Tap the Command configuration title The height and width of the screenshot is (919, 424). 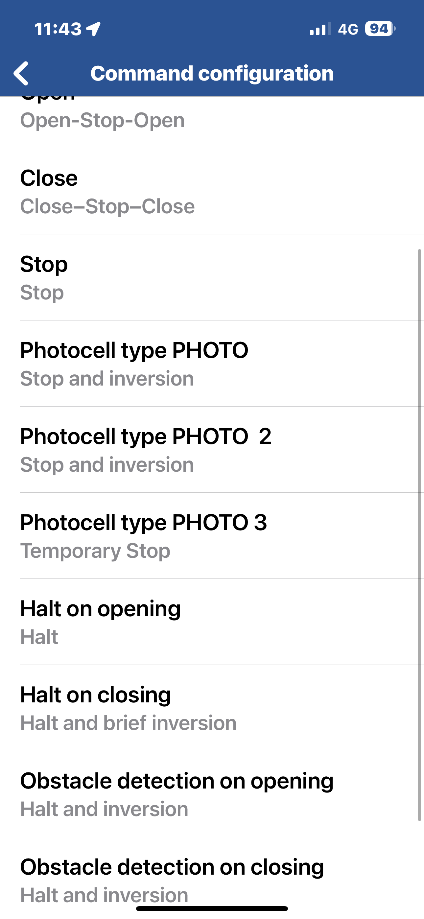coord(212,74)
